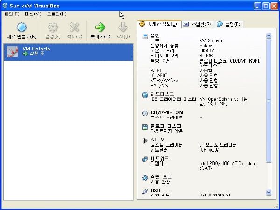Click the New (새로 만들기) toolbar icon
This screenshot has height=210, width=280.
pos(21,28)
